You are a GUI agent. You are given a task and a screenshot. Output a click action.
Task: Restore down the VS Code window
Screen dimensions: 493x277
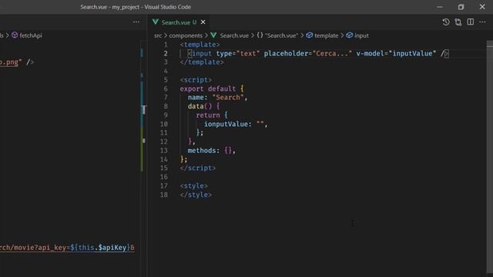(461, 7)
